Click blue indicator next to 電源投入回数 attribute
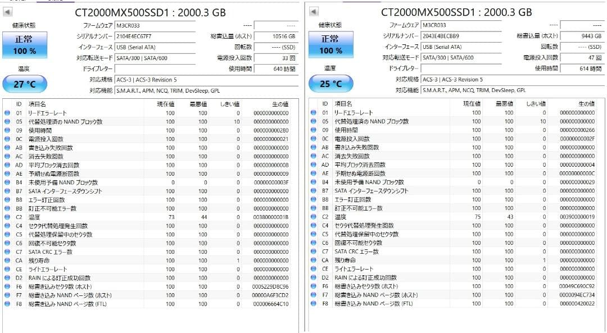Image resolution: width=607 pixels, height=333 pixels. tap(7, 138)
